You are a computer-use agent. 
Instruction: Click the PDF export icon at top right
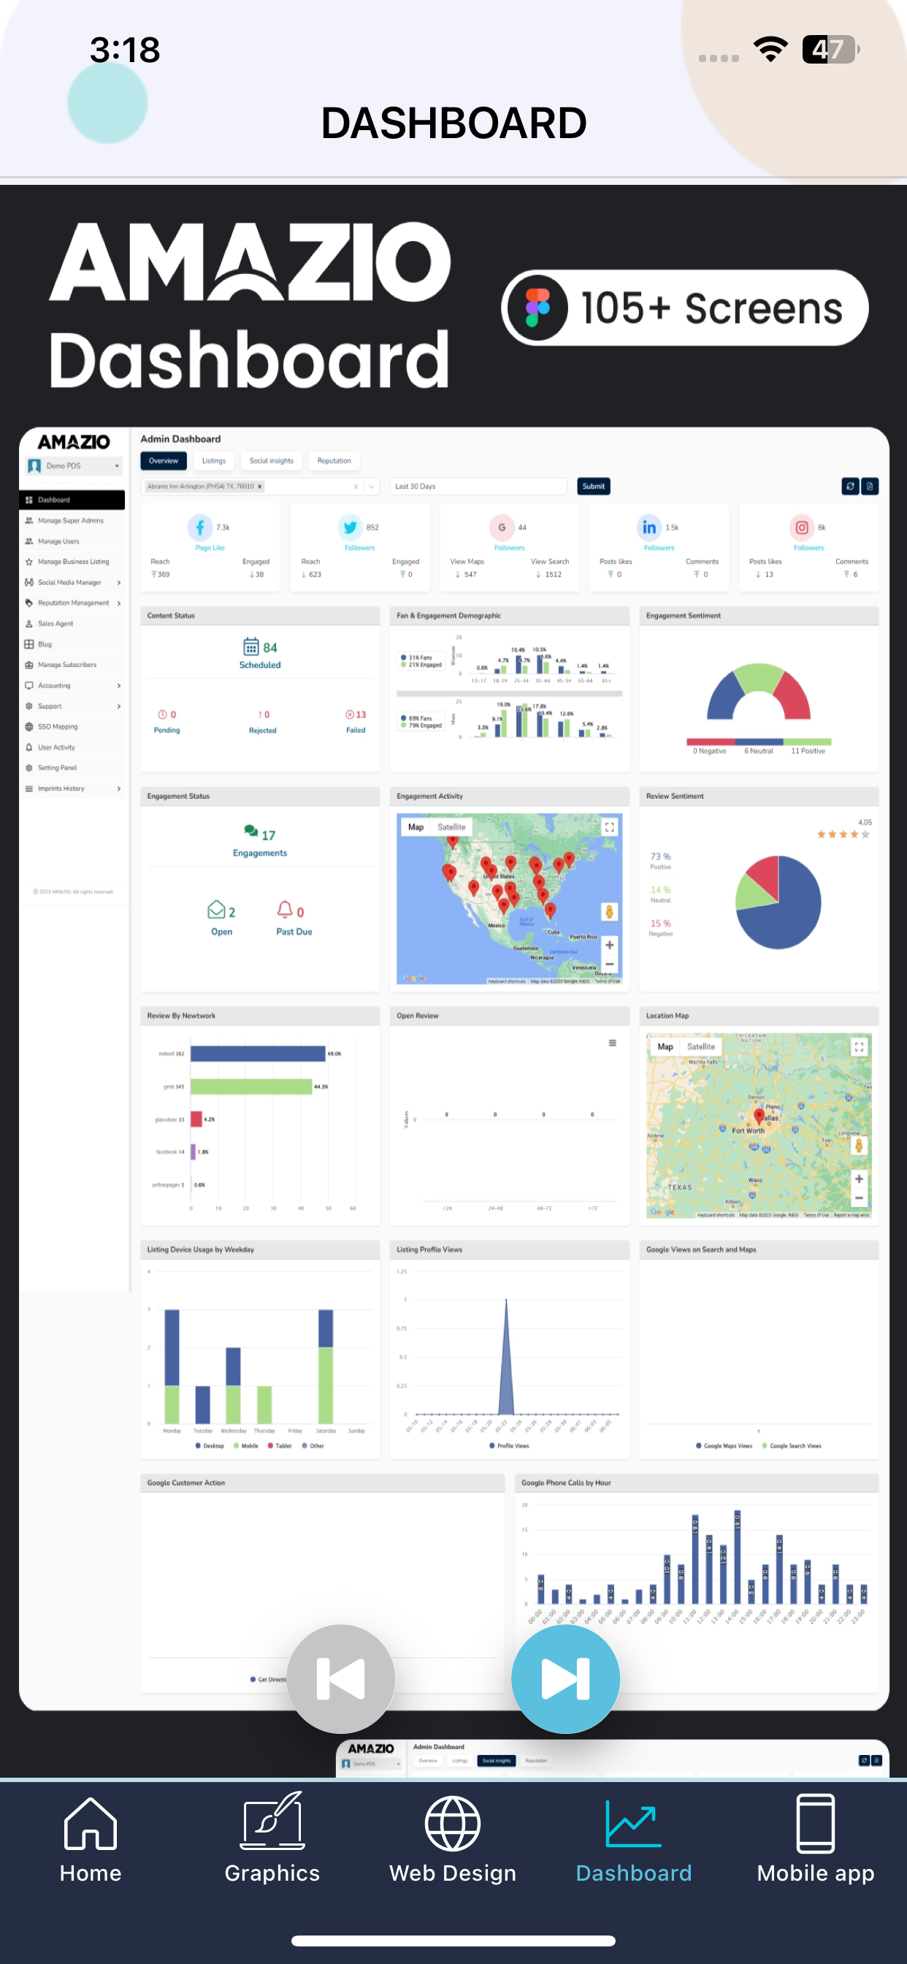pyautogui.click(x=870, y=486)
